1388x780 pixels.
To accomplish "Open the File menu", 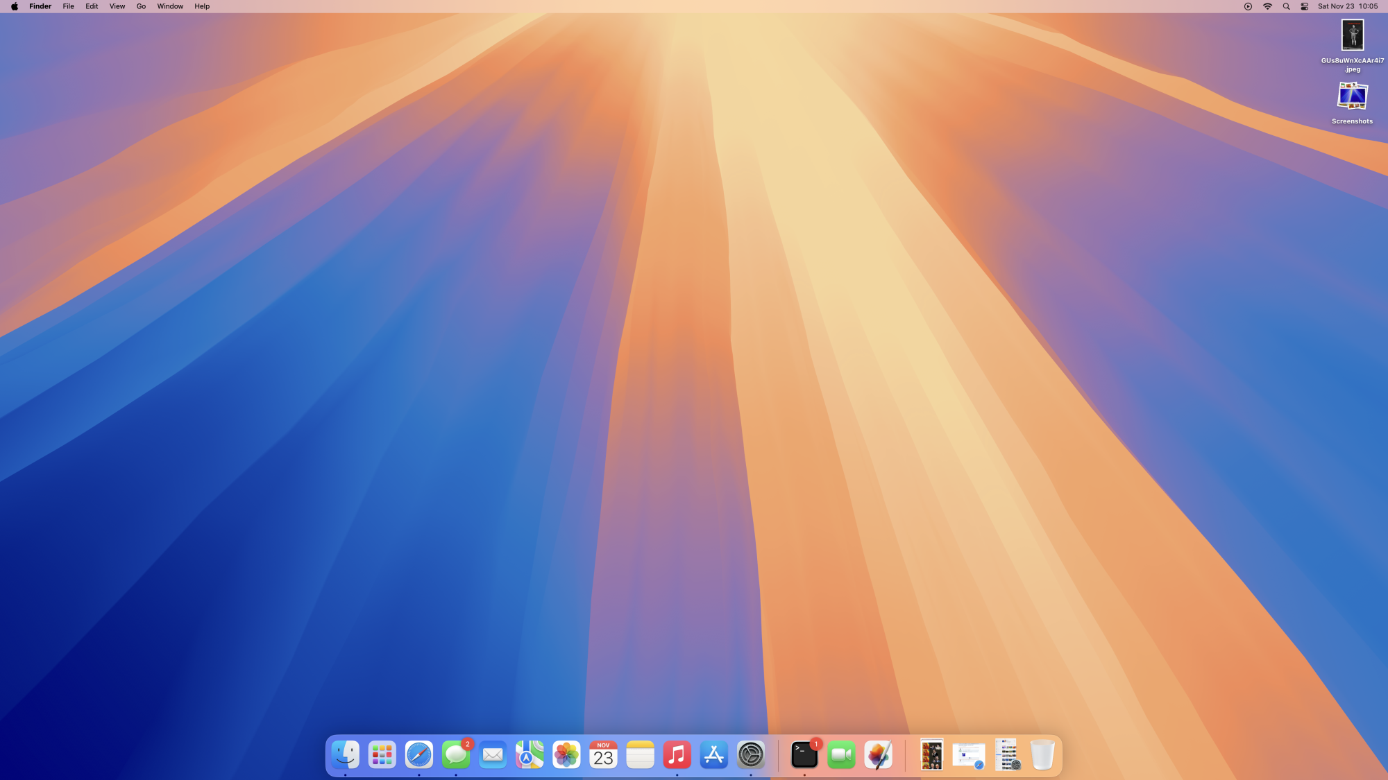I will (x=68, y=6).
